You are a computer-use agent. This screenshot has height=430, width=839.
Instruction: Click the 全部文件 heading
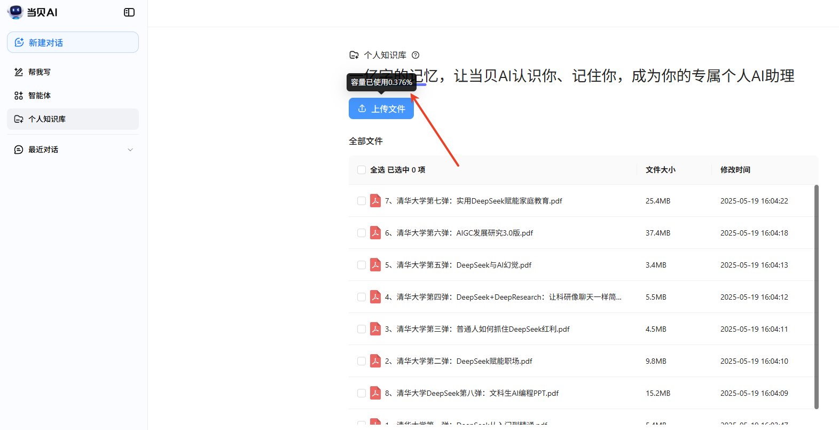pos(366,141)
